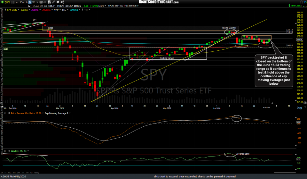Image resolution: width=307 pixels, height=179 pixels.
Task: Select the pencil drawing tool
Action: 53,2
